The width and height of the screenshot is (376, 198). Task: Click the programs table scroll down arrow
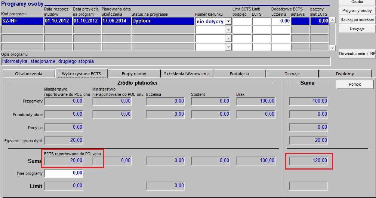point(332,48)
